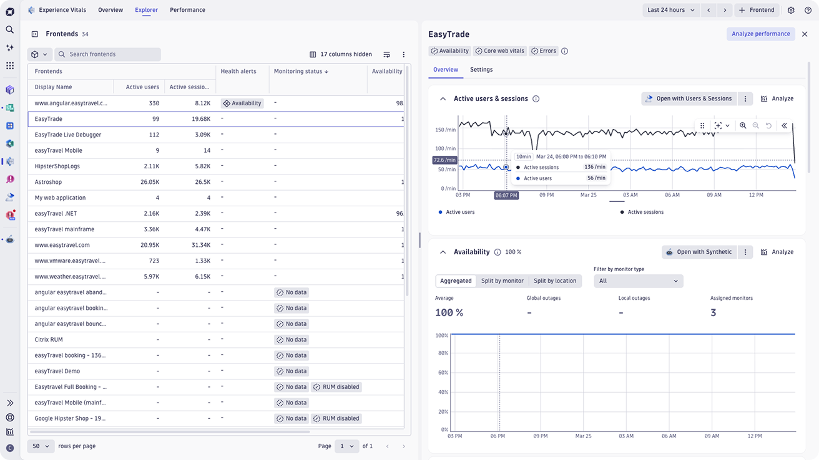Screen dimensions: 819x460
Task: Click the Search frontends input field
Action: pyautogui.click(x=107, y=54)
